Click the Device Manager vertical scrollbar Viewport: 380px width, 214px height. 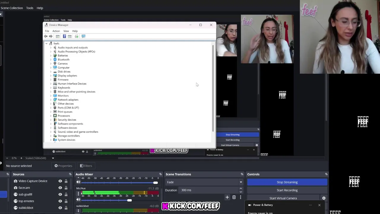coord(213,88)
